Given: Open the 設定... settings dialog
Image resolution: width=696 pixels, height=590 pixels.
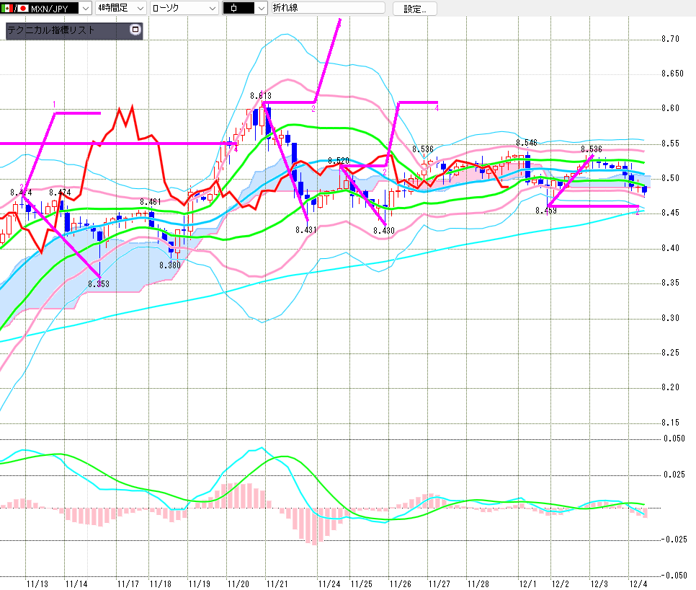Looking at the screenshot, I should point(414,9).
